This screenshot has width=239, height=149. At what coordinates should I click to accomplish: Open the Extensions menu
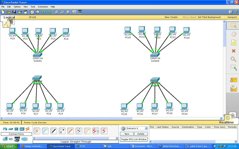[43, 7]
